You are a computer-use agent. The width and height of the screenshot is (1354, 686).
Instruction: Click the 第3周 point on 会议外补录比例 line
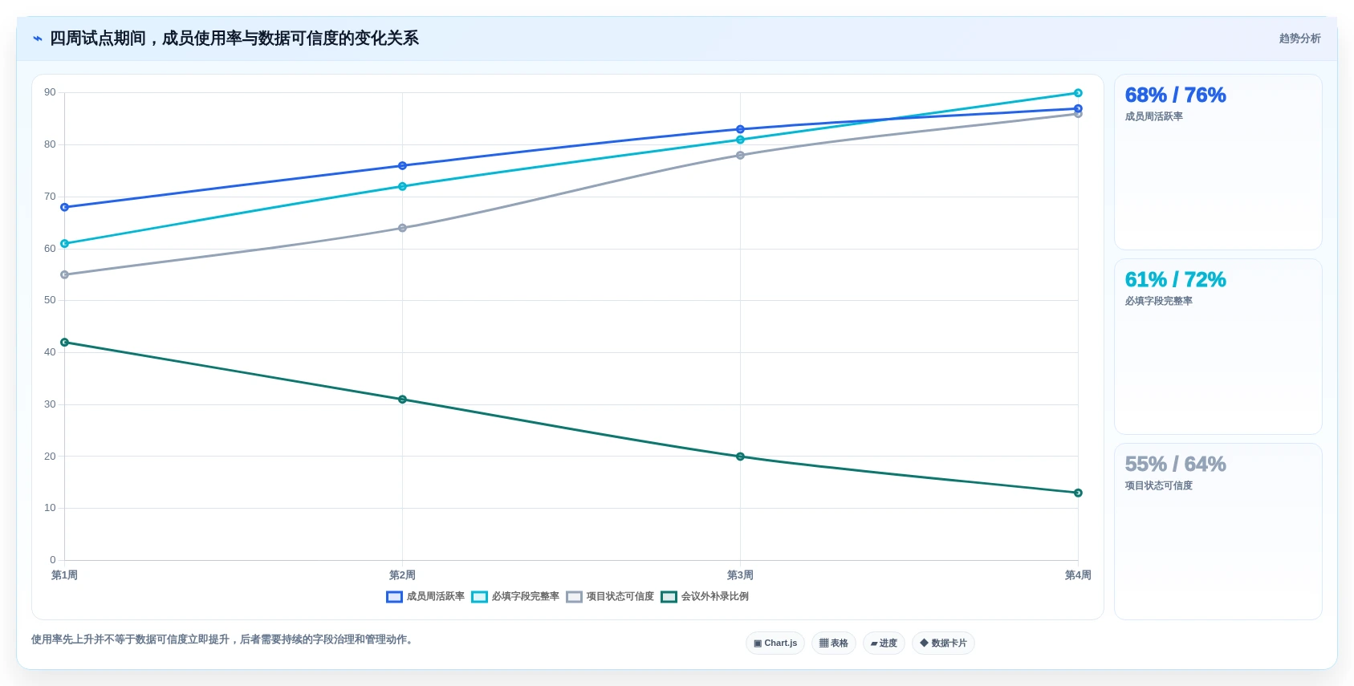pos(740,457)
